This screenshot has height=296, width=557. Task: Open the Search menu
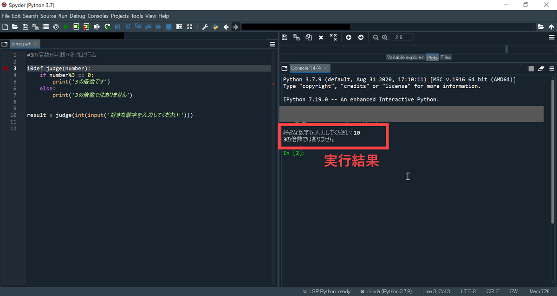(31, 16)
